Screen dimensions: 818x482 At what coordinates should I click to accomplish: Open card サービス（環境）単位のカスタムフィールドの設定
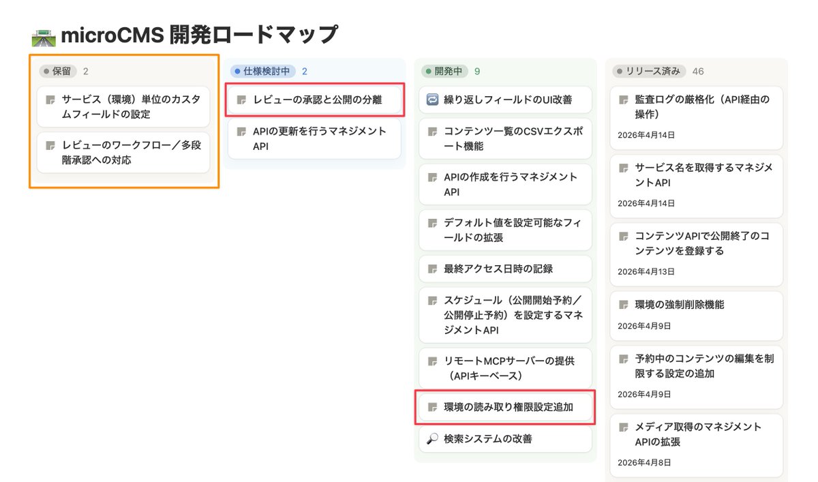(x=123, y=106)
